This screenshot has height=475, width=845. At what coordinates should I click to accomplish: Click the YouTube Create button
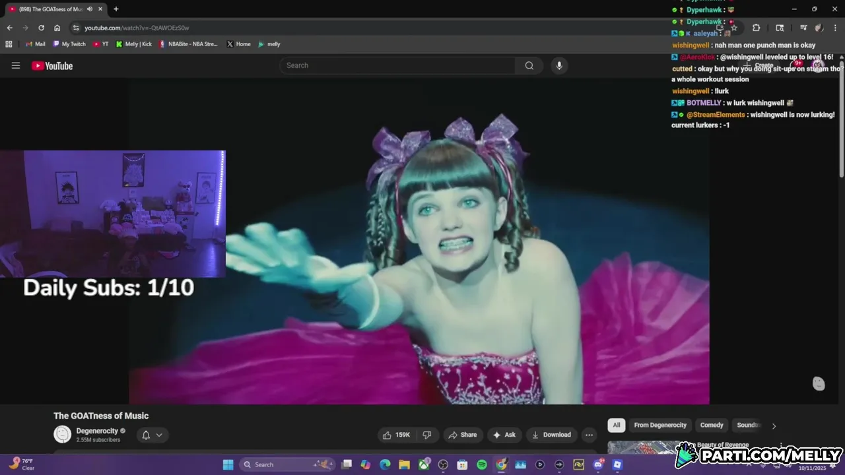tap(759, 65)
